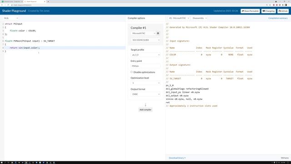
Task: Click the ps_5_0 line in disassembly
Action: [170, 85]
